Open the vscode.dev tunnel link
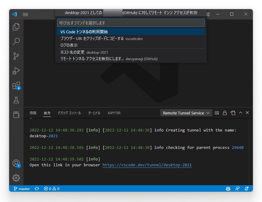262x202 pixels. coord(147,165)
